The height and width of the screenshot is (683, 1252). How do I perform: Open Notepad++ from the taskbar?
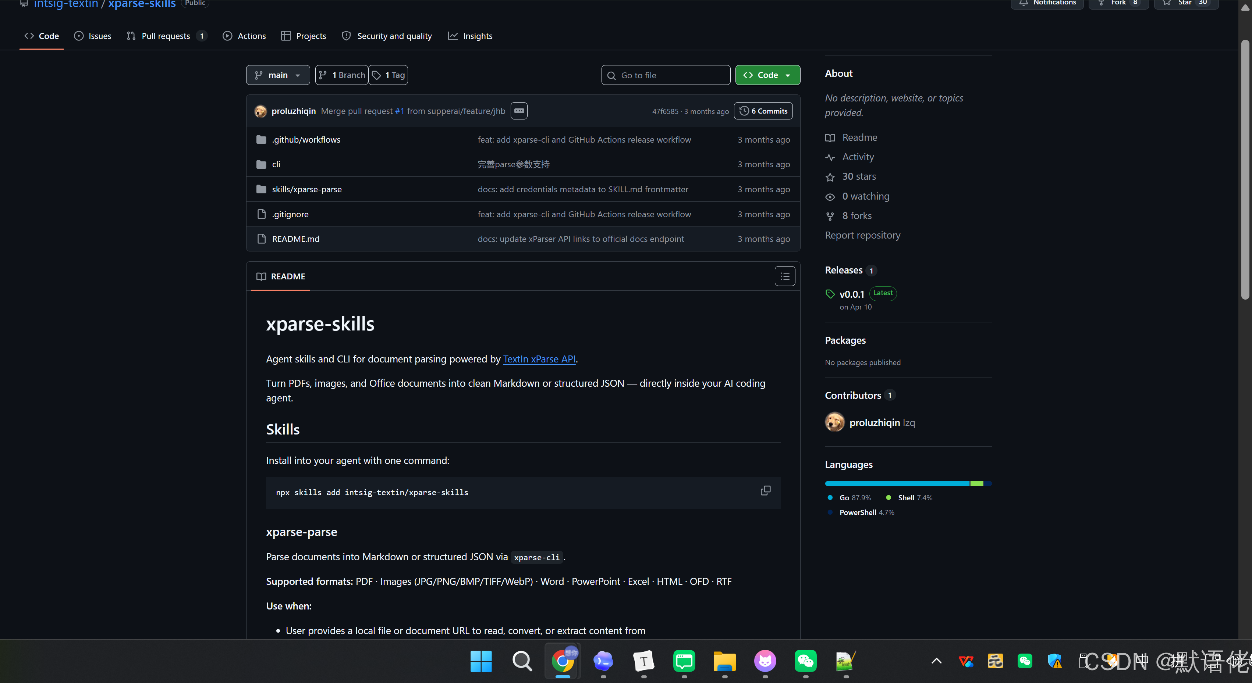[846, 661]
